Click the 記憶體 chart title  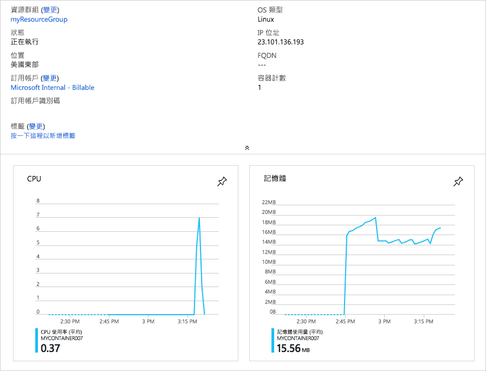pyautogui.click(x=275, y=178)
